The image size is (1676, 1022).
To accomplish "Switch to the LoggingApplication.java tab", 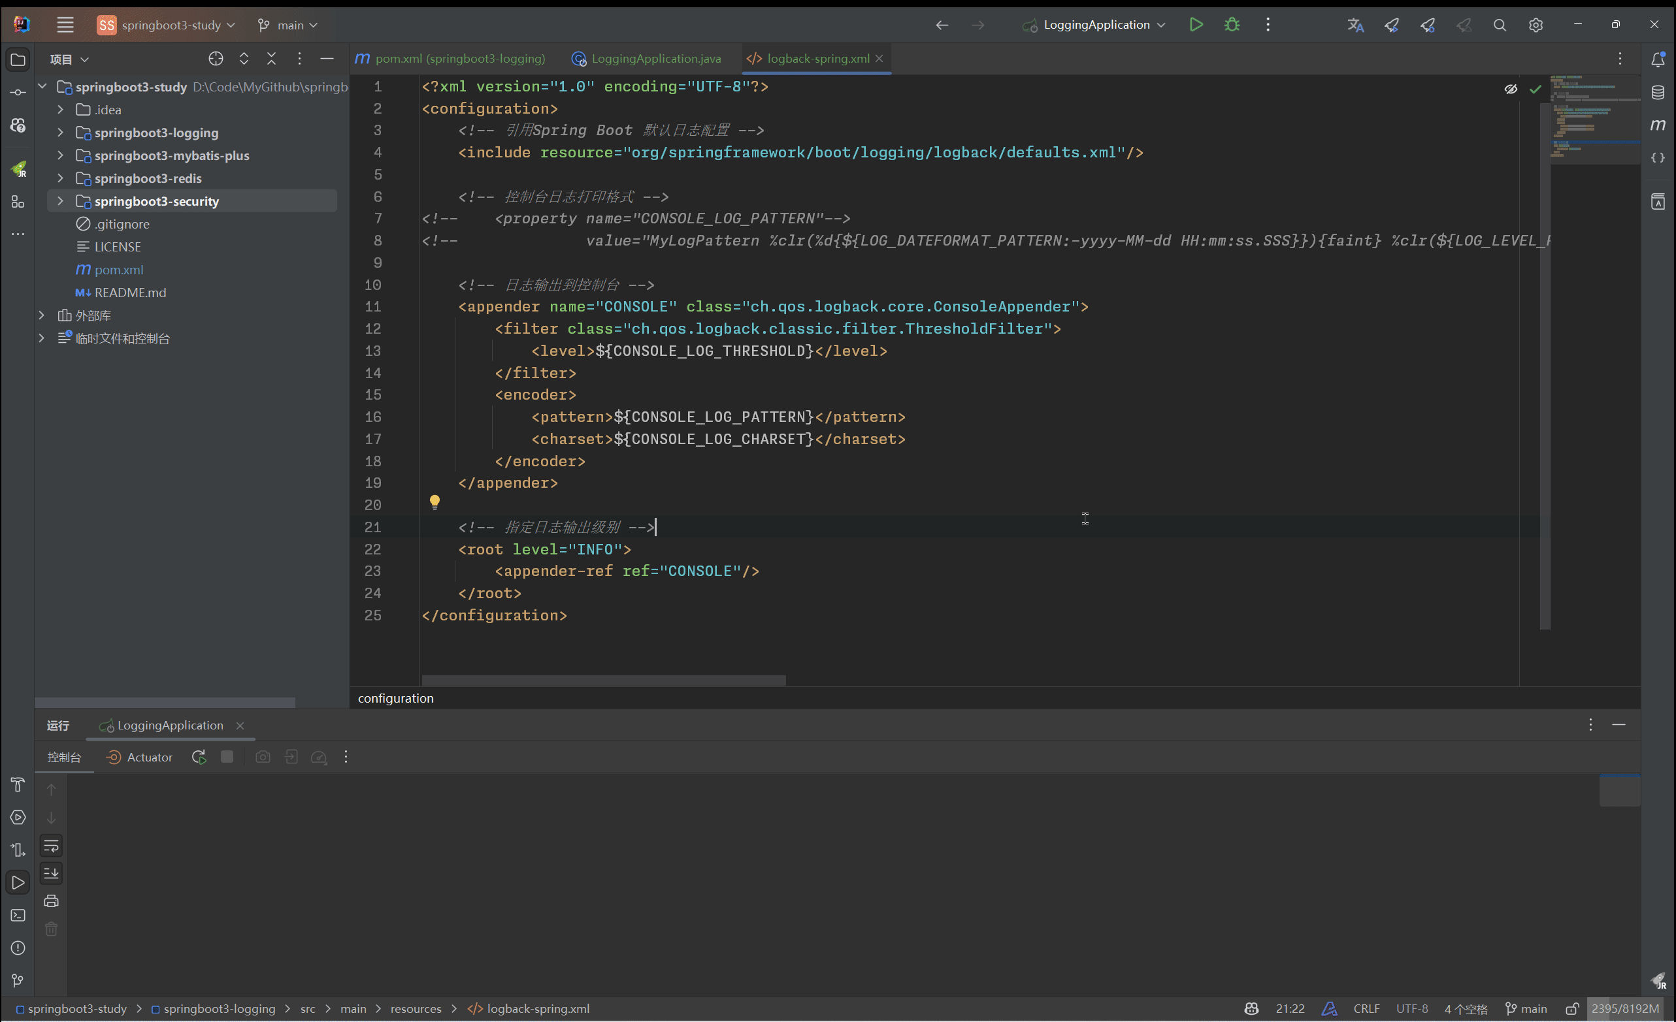I will 654,59.
